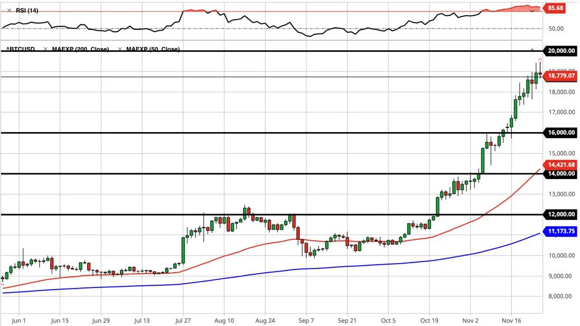The width and height of the screenshot is (580, 326).
Task: Click the Oct 19 date label
Action: (429, 320)
